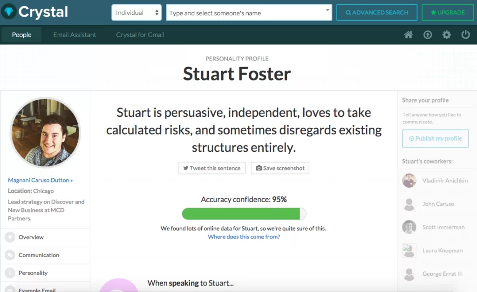Viewport: 477px width, 292px height.
Task: Click the Advanced Search button
Action: pyautogui.click(x=377, y=13)
